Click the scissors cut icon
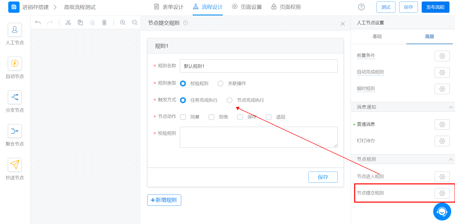This screenshot has height=224, width=455. pos(68,22)
